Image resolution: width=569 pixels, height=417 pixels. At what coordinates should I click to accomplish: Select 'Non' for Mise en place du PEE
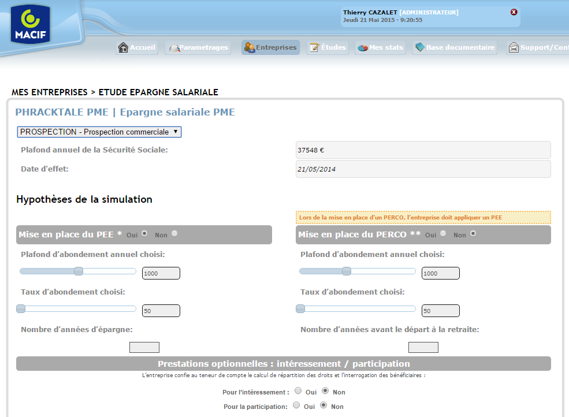tap(174, 234)
